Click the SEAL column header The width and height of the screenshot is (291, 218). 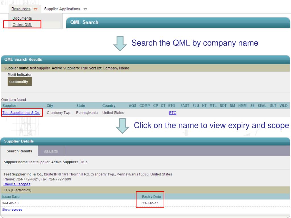[x=262, y=106]
